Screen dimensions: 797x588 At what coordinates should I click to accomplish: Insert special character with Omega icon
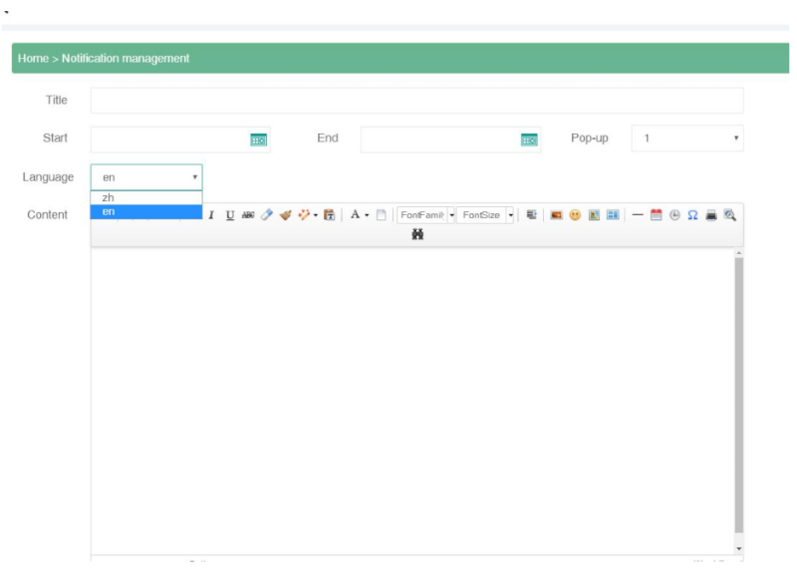tap(692, 215)
